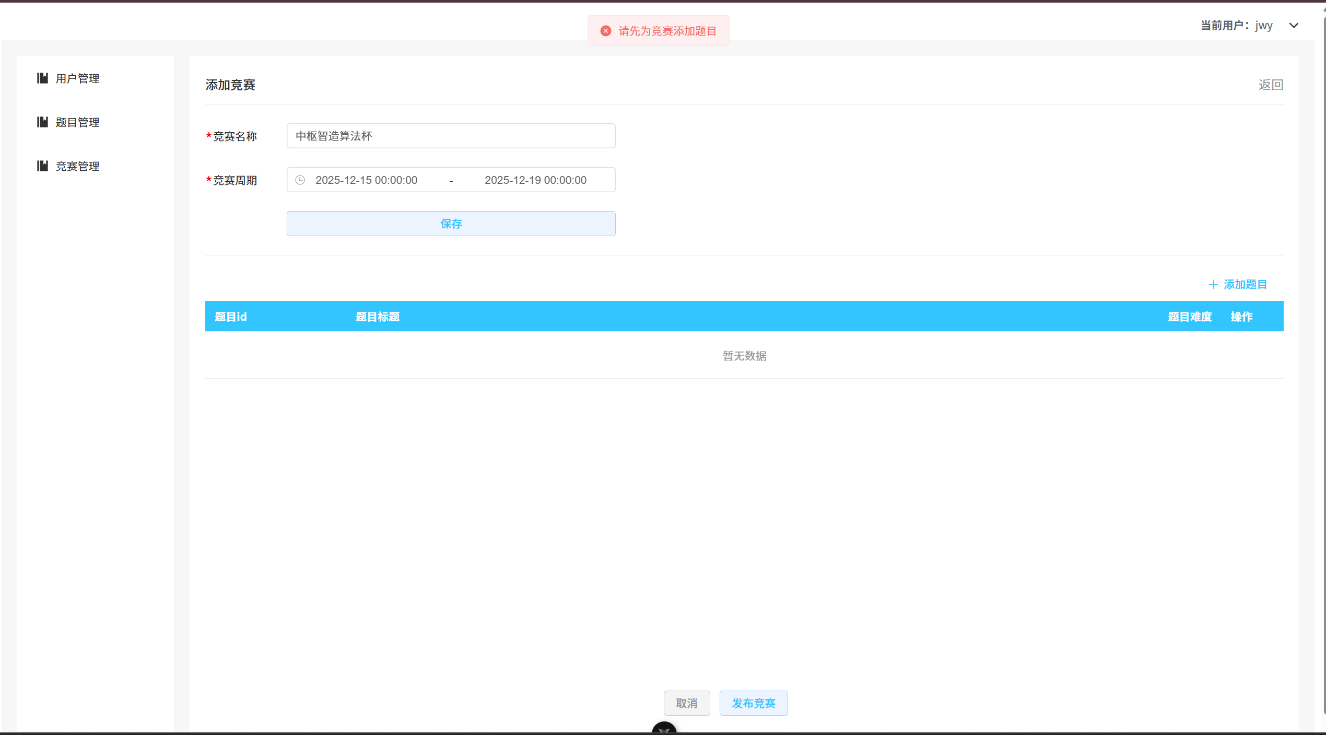1326x735 pixels.
Task: Open the end date picker 2025-12-19
Action: (536, 180)
